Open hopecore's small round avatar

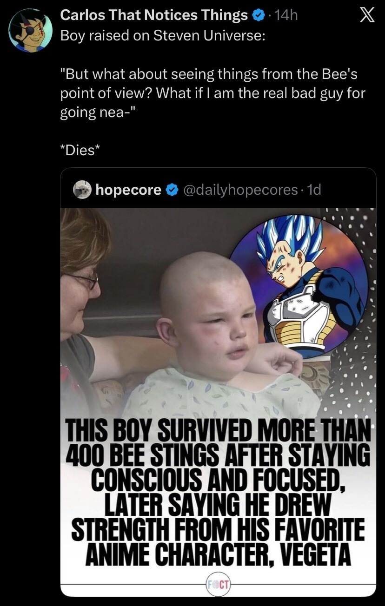pos(82,190)
